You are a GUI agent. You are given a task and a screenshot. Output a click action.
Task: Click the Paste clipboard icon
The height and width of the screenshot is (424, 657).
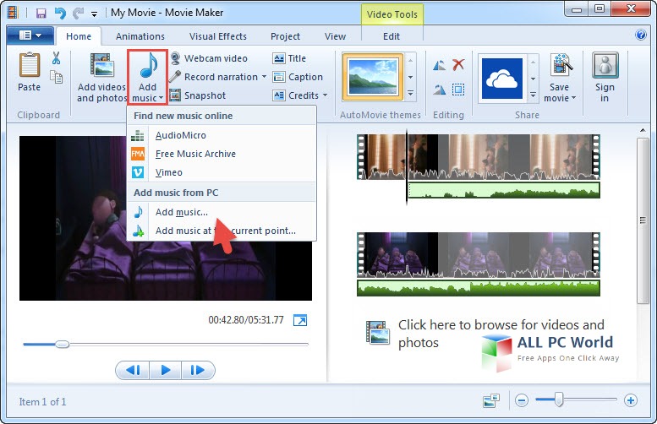[29, 65]
